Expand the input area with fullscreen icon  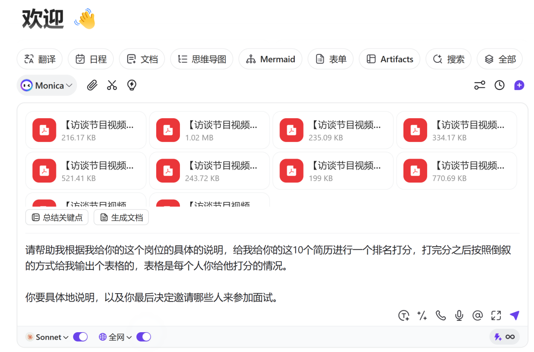point(496,315)
